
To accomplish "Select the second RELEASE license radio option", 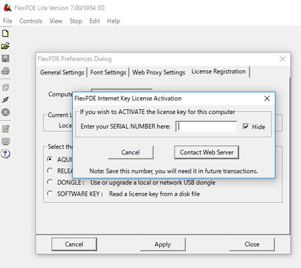I will pos(50,171).
